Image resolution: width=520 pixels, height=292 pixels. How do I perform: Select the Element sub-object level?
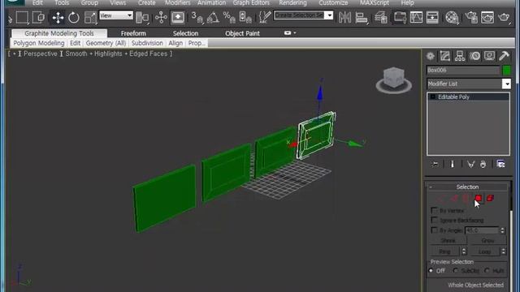[x=490, y=198]
